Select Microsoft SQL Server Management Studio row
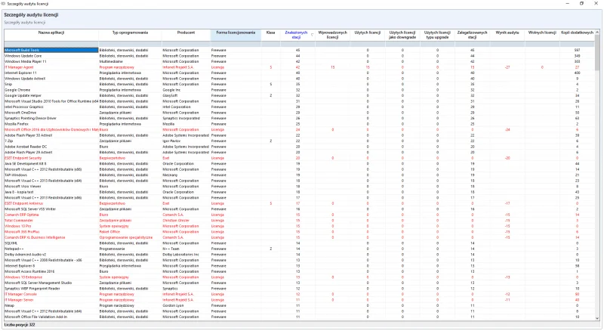Screen dimensions: 604x331 click(x=299, y=283)
